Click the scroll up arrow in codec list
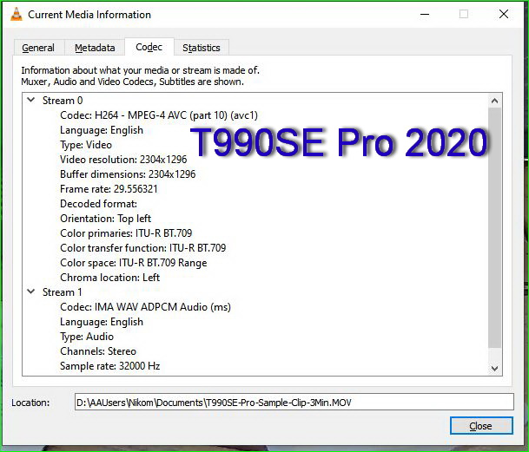529x452 pixels. tap(494, 101)
